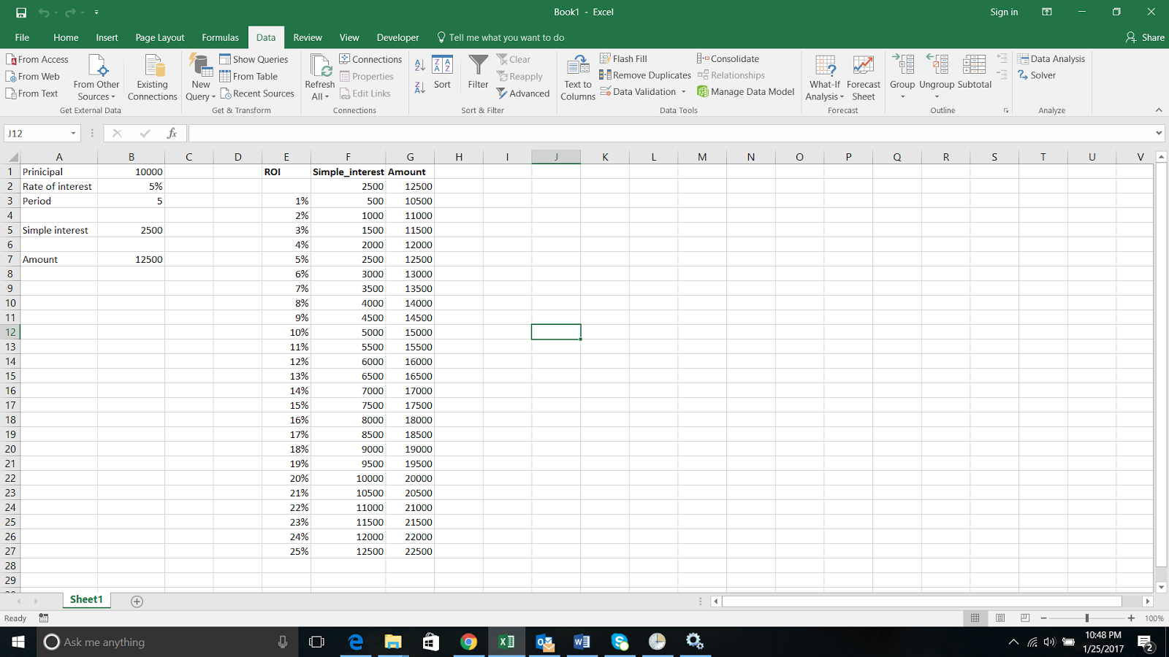Open Text to Columns
This screenshot has height=657, width=1169.
coord(577,75)
